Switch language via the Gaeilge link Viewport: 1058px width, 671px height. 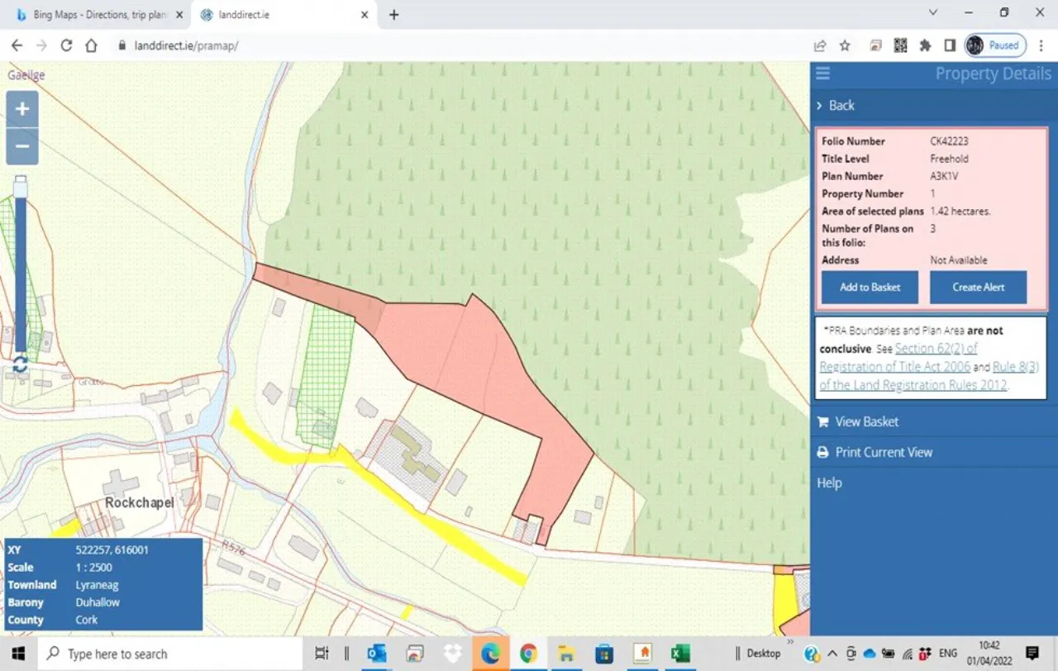tap(26, 75)
